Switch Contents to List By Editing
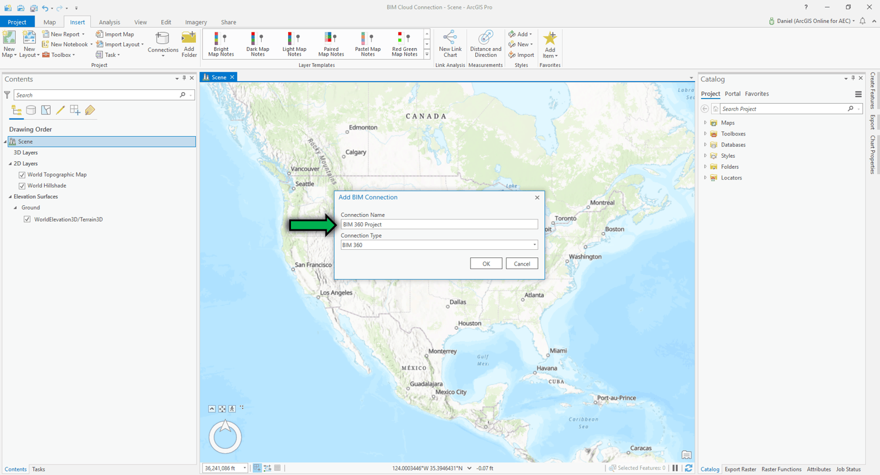The height and width of the screenshot is (475, 880). point(60,110)
